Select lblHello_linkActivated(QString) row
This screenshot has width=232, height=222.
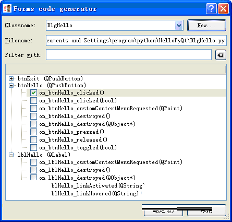pos(98,185)
